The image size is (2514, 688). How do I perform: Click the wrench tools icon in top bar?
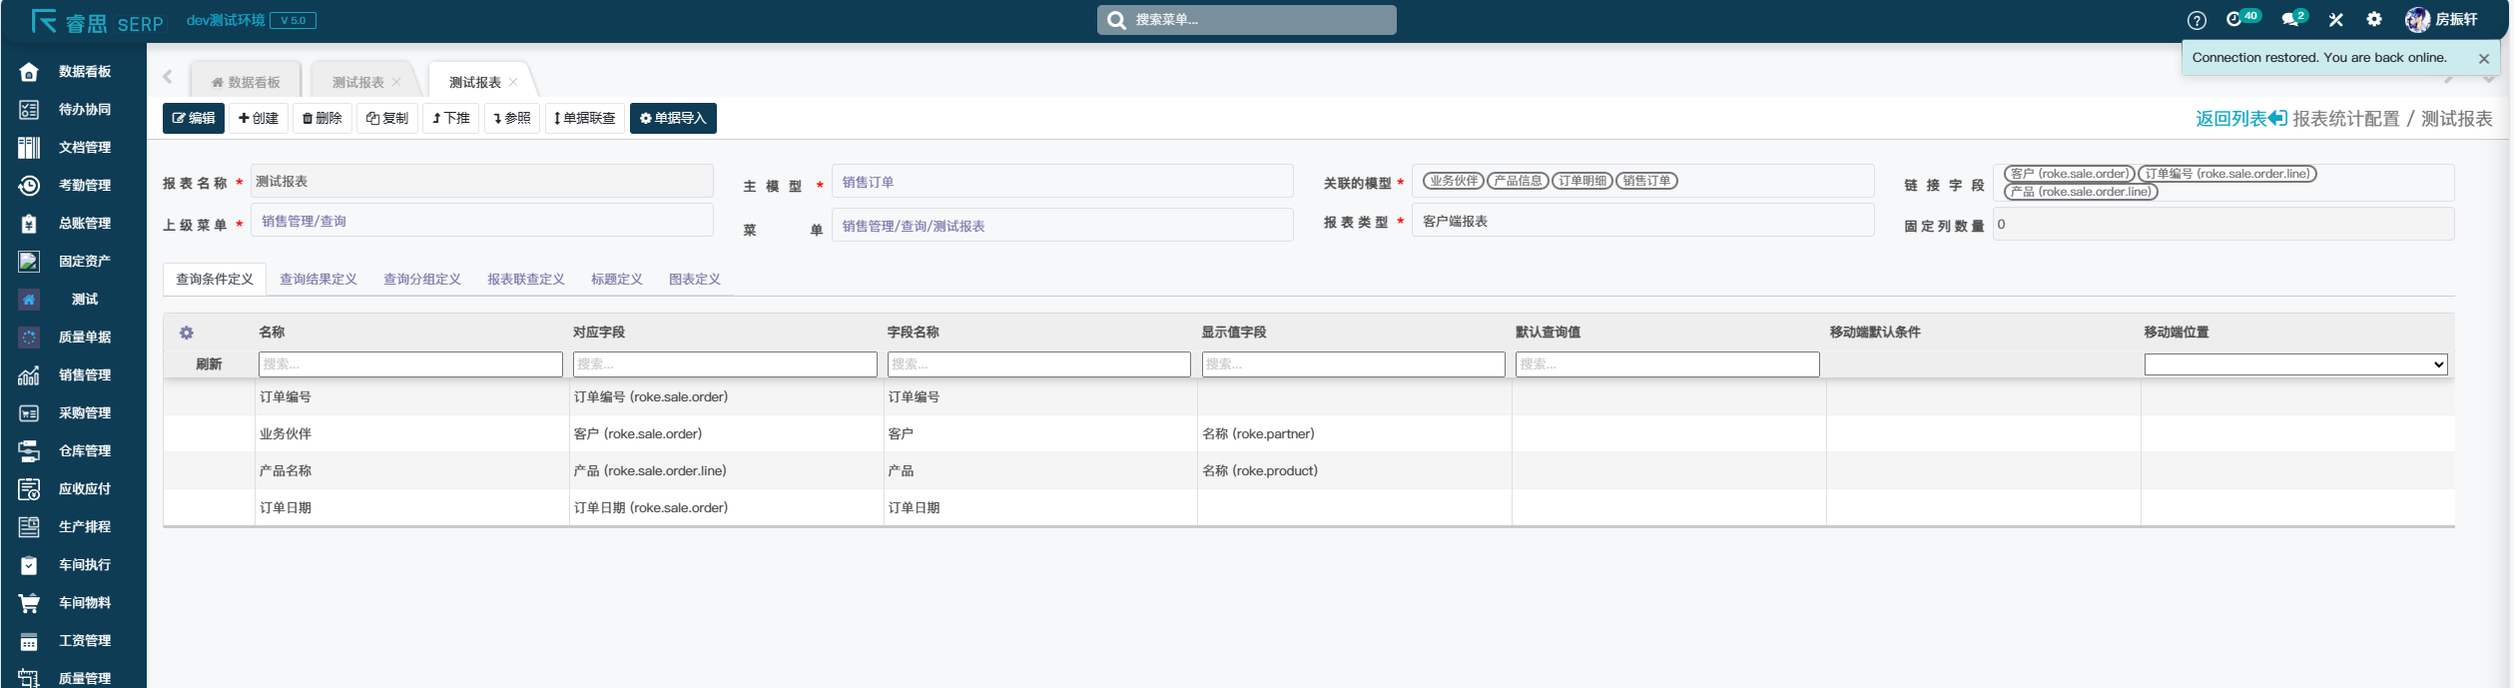[x=2335, y=20]
